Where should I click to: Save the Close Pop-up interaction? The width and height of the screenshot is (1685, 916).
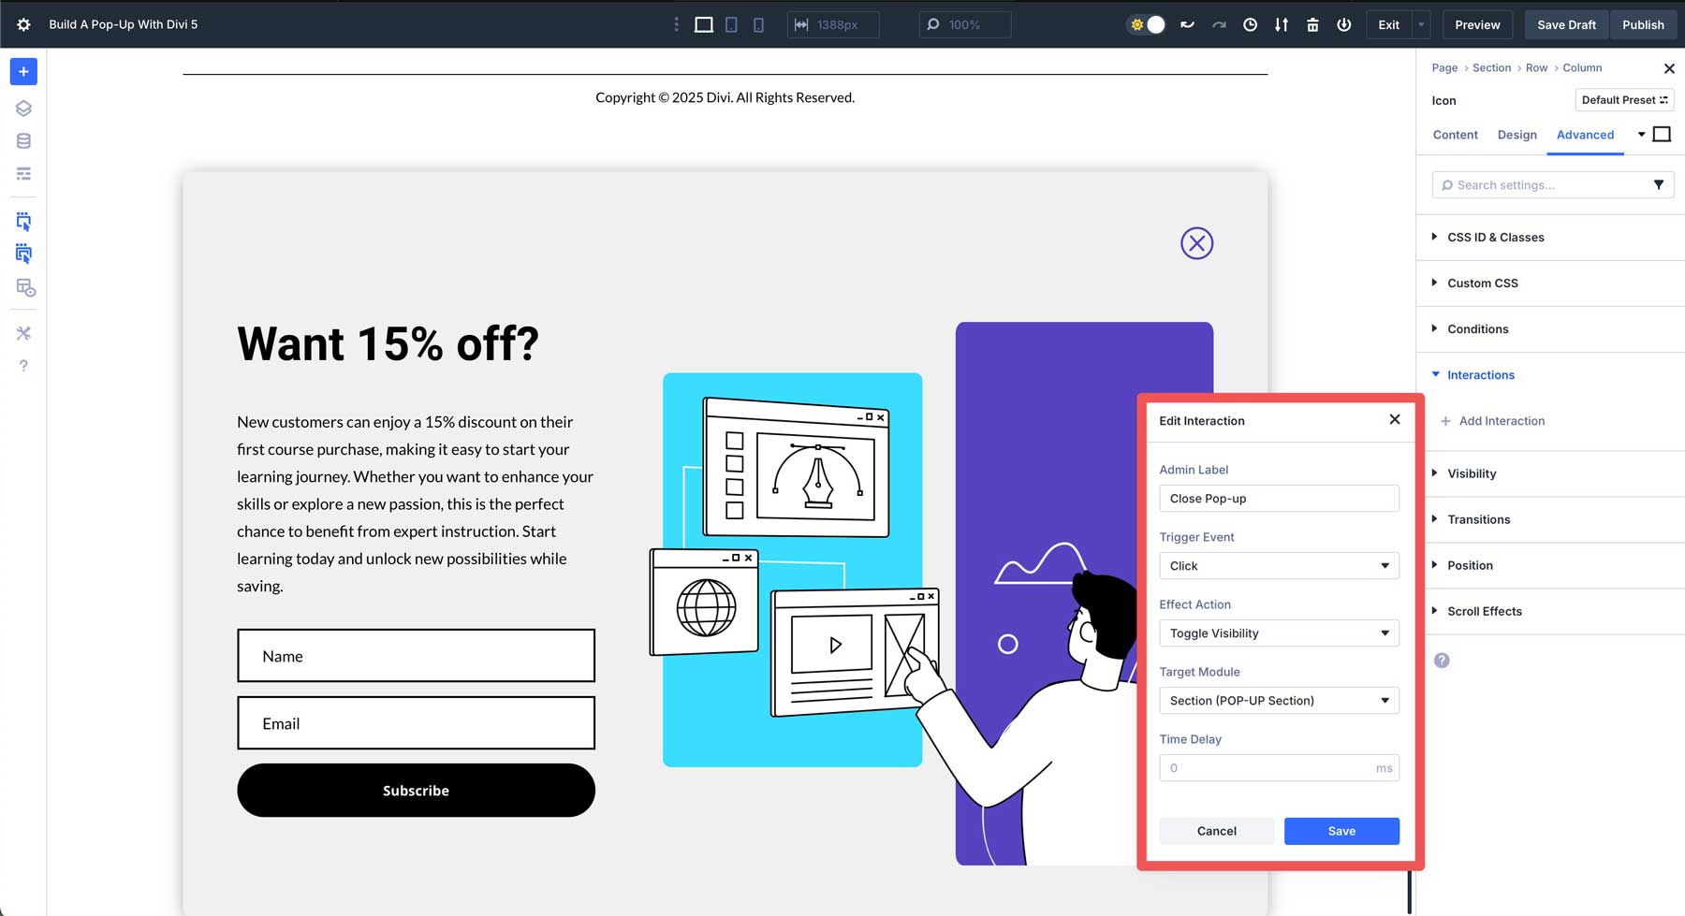[x=1341, y=831]
